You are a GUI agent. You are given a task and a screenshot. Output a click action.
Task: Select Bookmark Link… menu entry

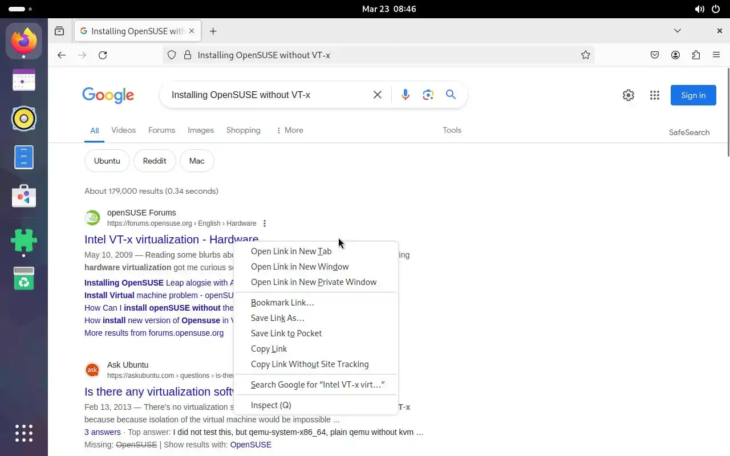pyautogui.click(x=315, y=303)
